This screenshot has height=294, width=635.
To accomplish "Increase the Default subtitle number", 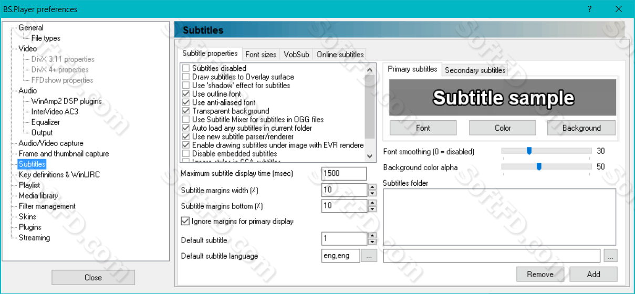I will click(x=372, y=236).
